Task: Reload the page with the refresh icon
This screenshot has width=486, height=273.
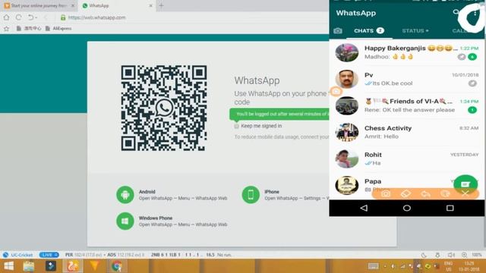Action: tap(18, 17)
